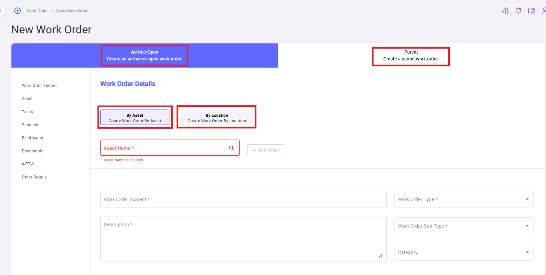Jump to Documents section in sidebar
The height and width of the screenshot is (275, 546).
click(x=33, y=151)
